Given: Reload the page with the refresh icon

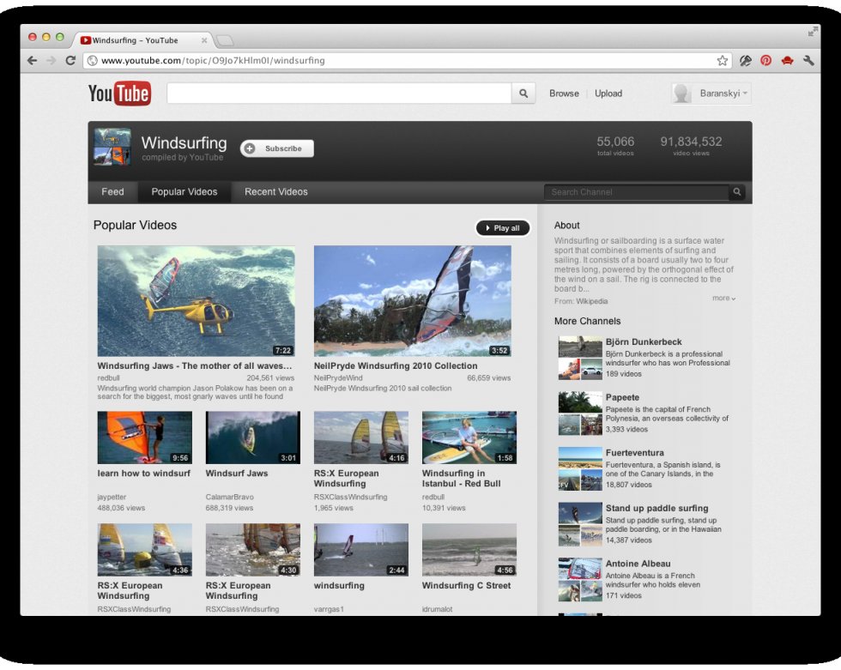Looking at the screenshot, I should click(x=70, y=61).
